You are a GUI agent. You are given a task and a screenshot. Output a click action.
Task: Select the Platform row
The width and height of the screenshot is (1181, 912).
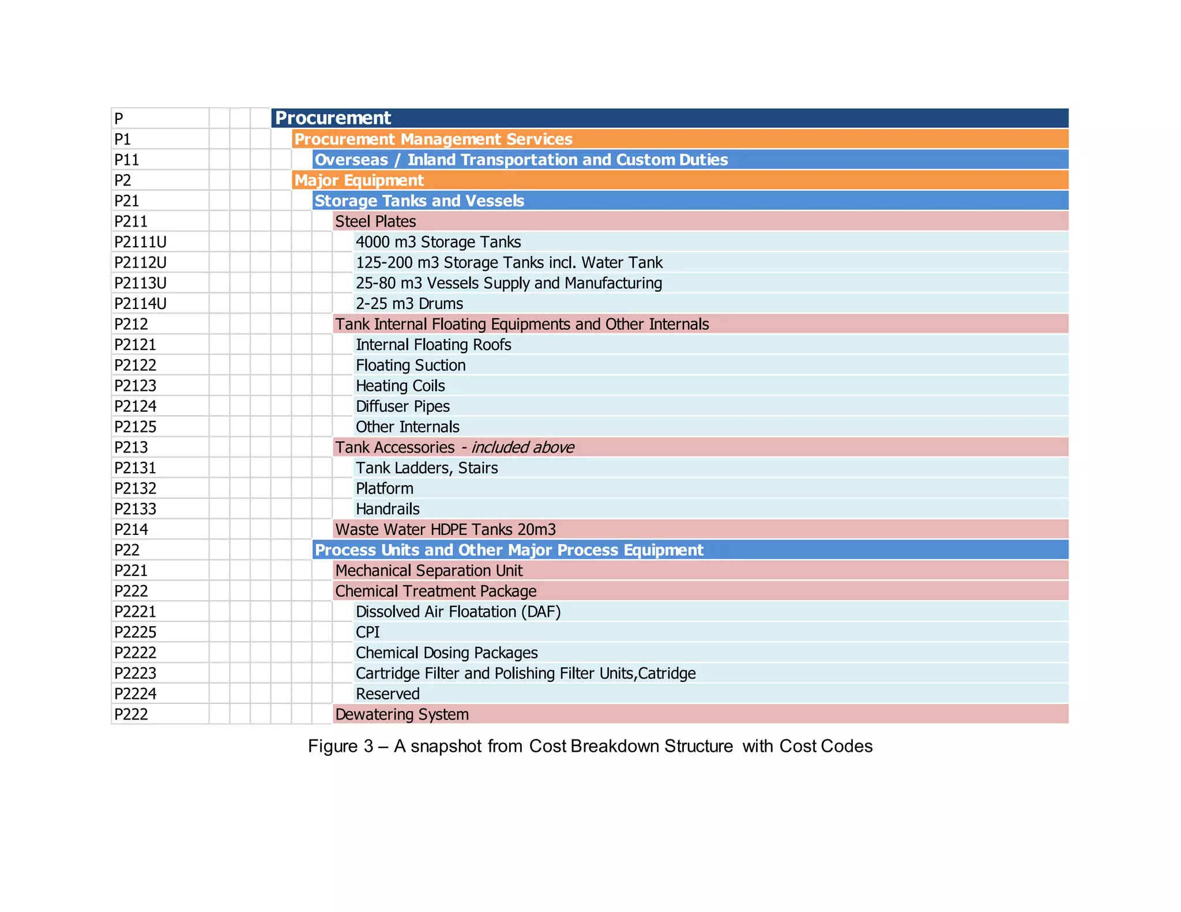711,488
